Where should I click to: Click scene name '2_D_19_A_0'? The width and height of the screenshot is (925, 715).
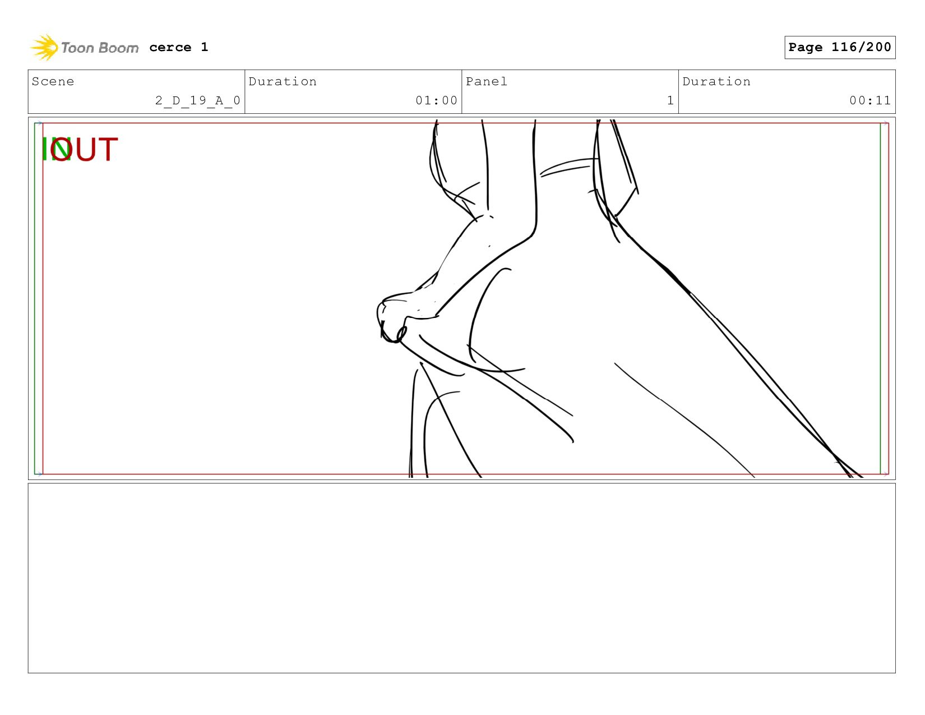click(x=198, y=100)
